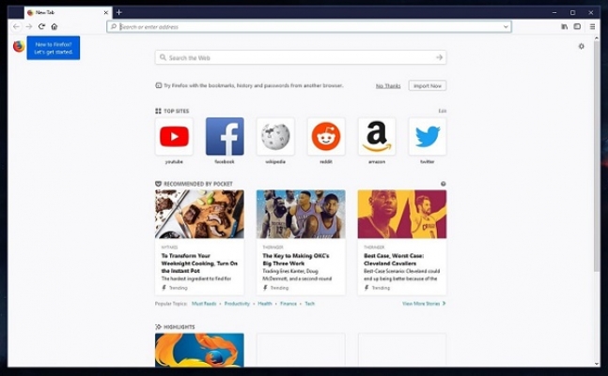Expand the address bar history dropdown
Viewport: 608px width, 376px height.
[506, 26]
